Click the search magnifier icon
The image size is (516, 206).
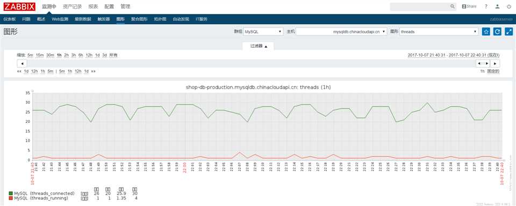coord(453,6)
